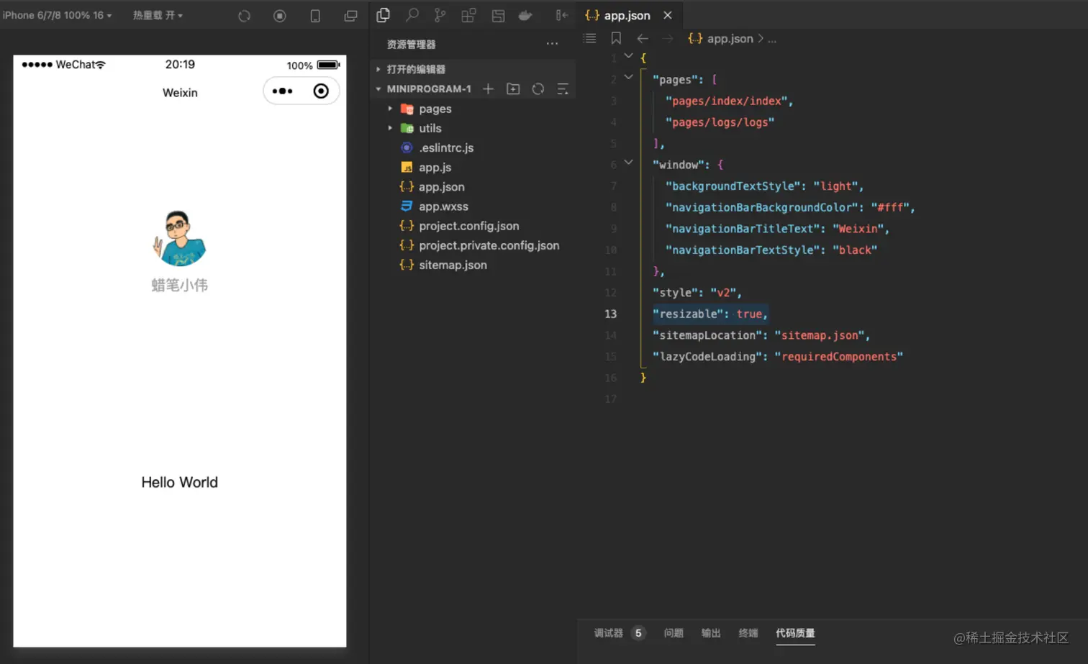Click the collapse all folders icon
Screen dimensions: 1088x664
coord(563,89)
